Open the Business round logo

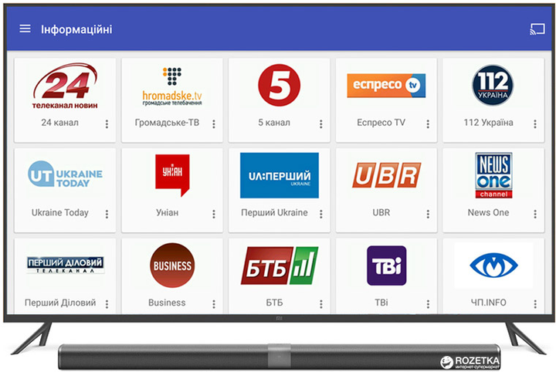pos(172,265)
